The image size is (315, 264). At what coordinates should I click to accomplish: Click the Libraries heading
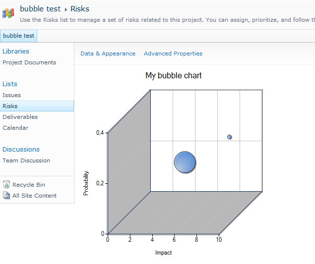[16, 51]
